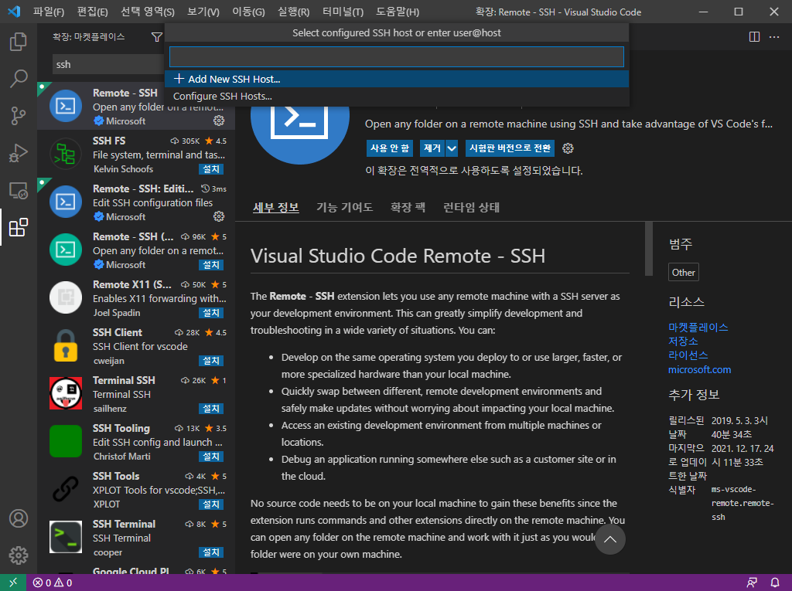
Task: Click the scroll-to-top arrow button
Action: 609,539
